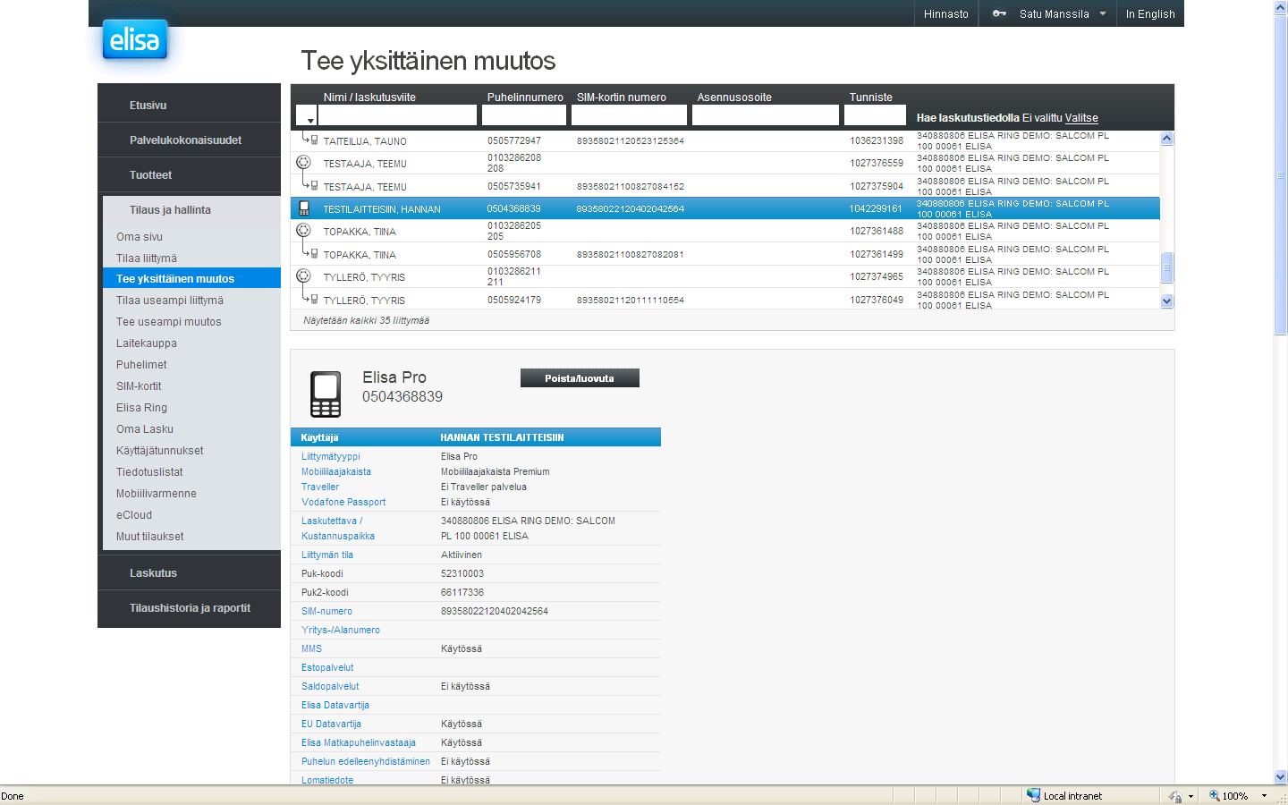Click the large Elisa Pro phone icon
The width and height of the screenshot is (1288, 805).
(326, 394)
